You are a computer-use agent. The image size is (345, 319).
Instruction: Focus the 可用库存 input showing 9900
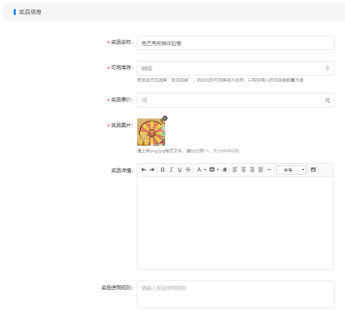[235, 68]
